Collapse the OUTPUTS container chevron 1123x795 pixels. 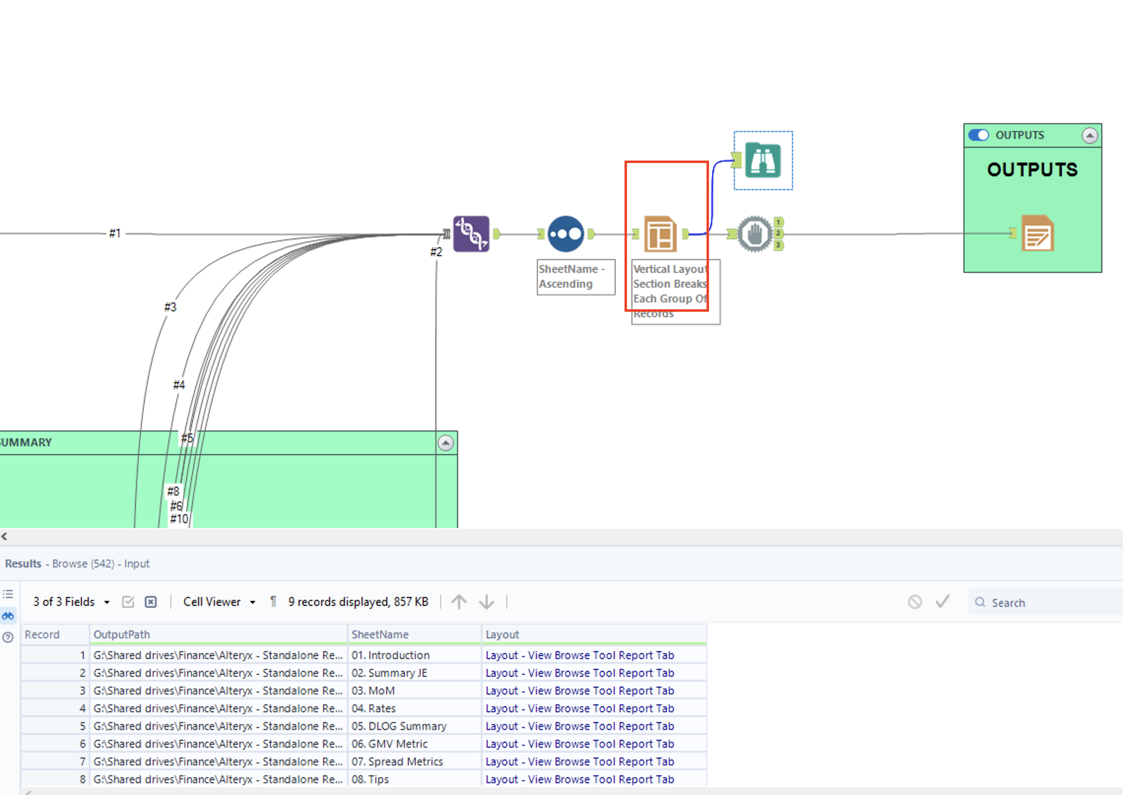pyautogui.click(x=1090, y=135)
